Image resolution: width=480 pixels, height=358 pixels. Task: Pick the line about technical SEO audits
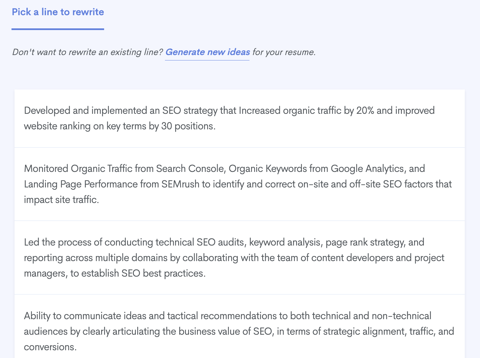(x=240, y=258)
